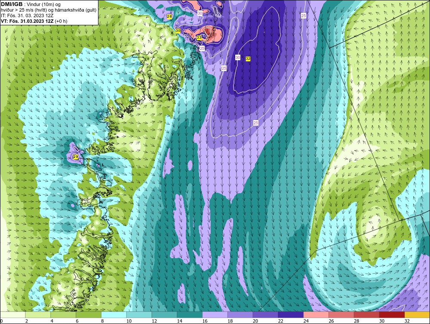This screenshot has width=430, height=324.
Task: Select the orange legend swatch above 32
Action: point(417,315)
